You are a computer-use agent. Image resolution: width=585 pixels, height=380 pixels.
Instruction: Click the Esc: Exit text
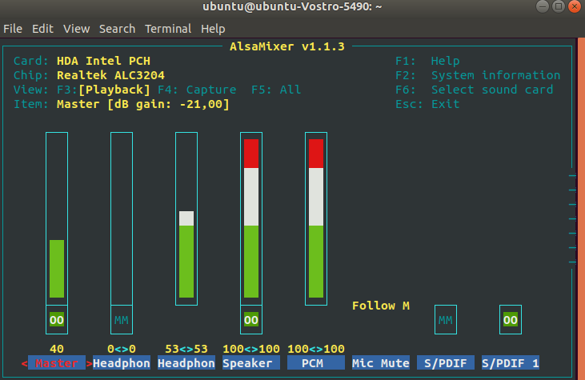pos(427,104)
